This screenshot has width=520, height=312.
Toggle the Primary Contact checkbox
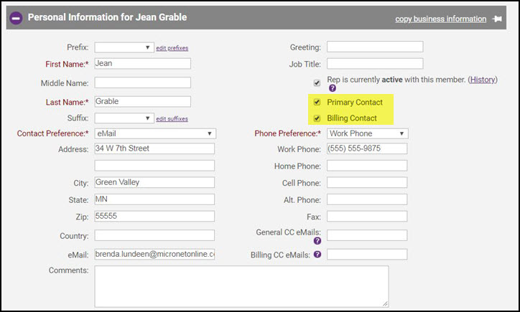click(x=317, y=103)
